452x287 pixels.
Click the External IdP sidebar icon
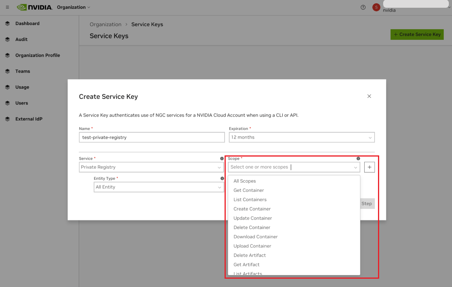[x=7, y=119]
